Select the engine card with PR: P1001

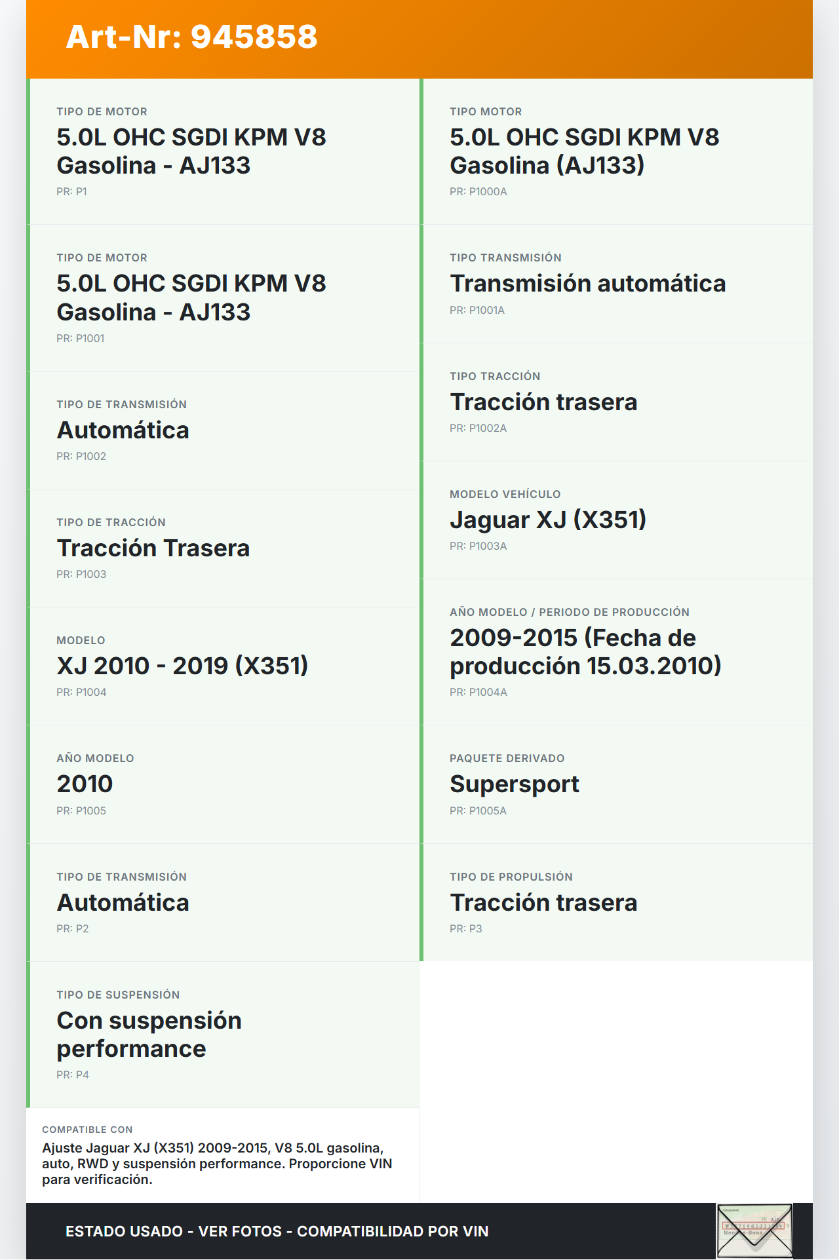(x=223, y=298)
